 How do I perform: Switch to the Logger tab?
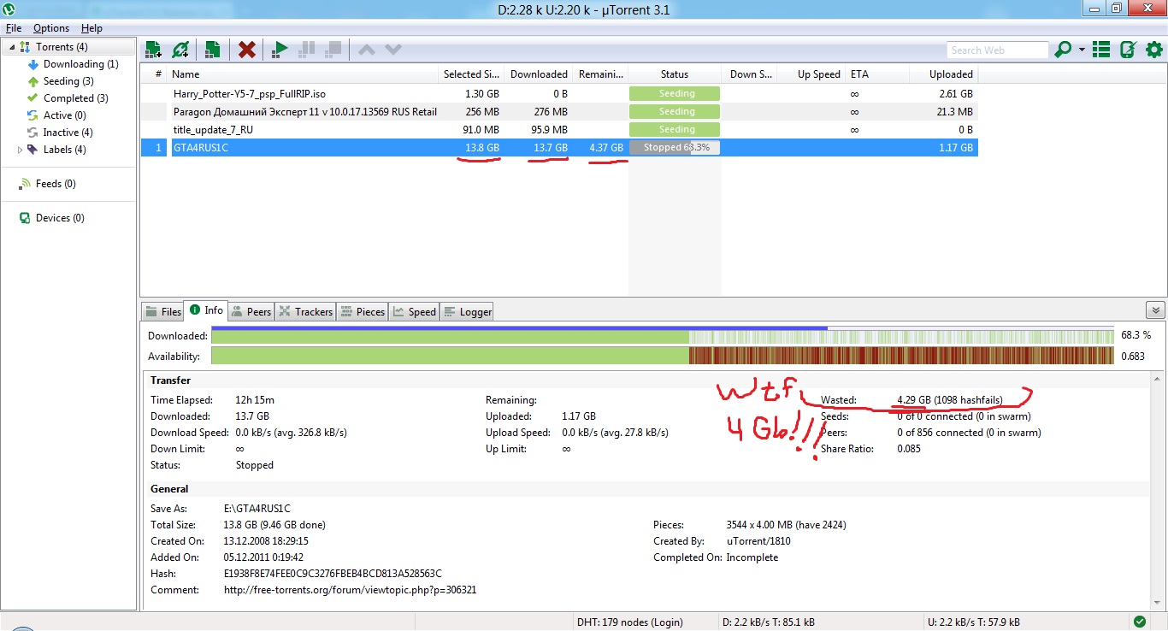tap(468, 312)
